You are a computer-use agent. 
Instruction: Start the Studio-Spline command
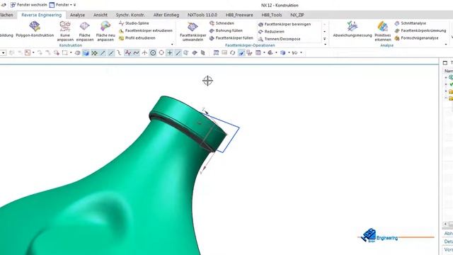134,23
